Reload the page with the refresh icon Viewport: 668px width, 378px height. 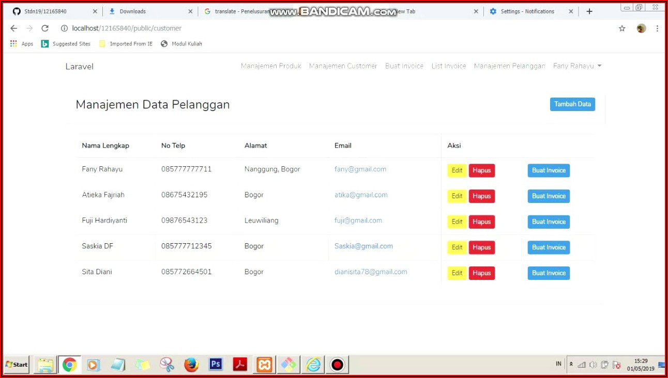45,28
